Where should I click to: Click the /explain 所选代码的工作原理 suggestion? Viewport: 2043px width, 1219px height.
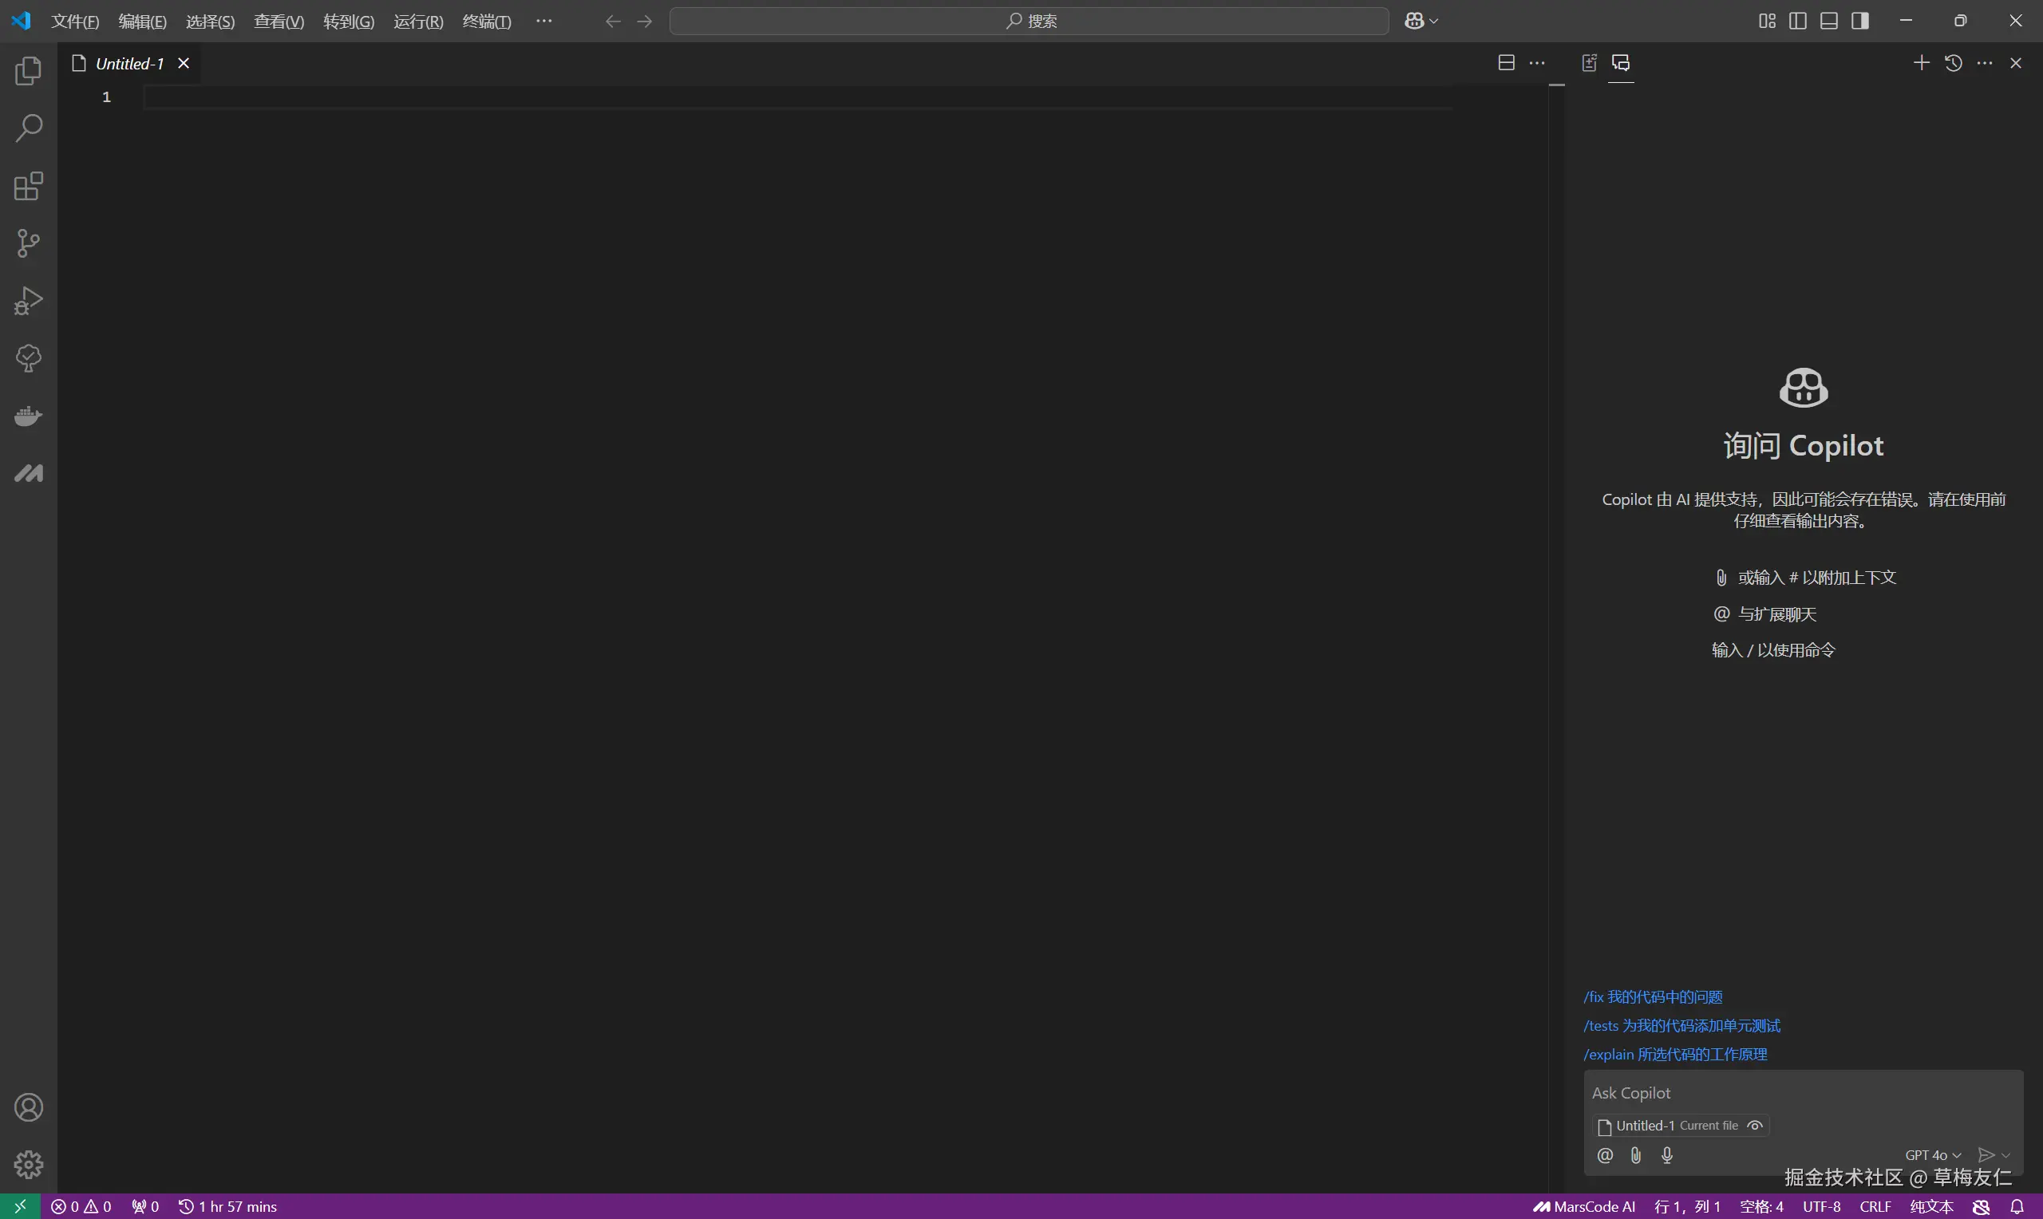tap(1675, 1055)
